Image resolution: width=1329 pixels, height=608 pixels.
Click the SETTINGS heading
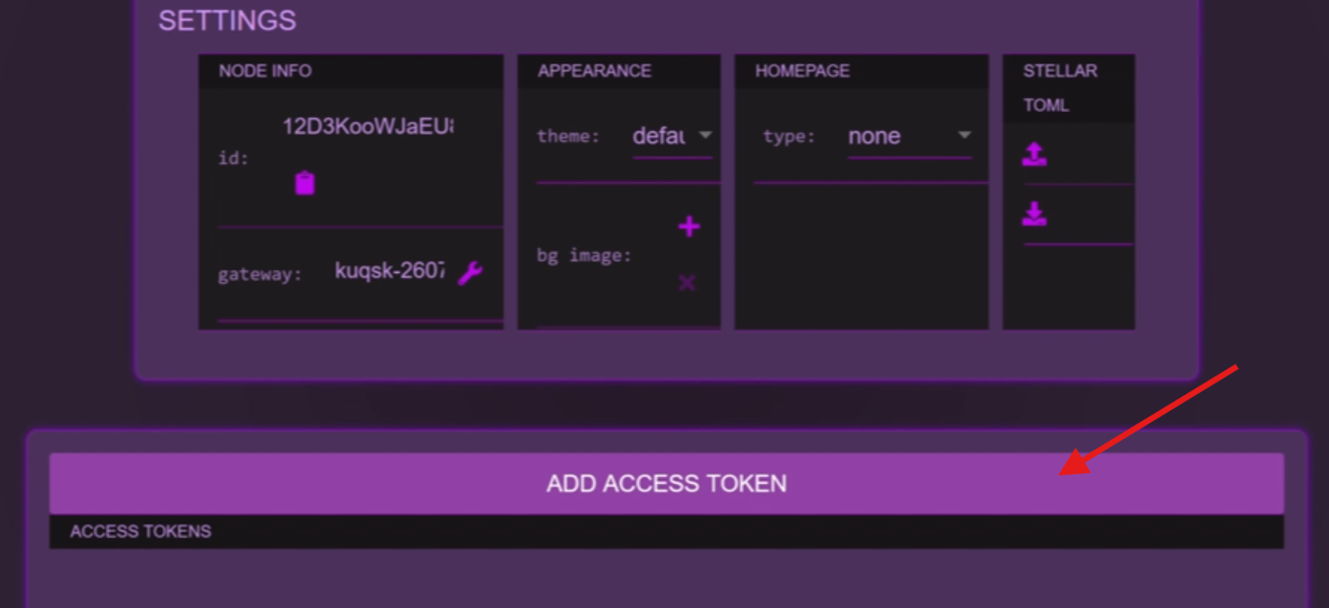[x=227, y=21]
